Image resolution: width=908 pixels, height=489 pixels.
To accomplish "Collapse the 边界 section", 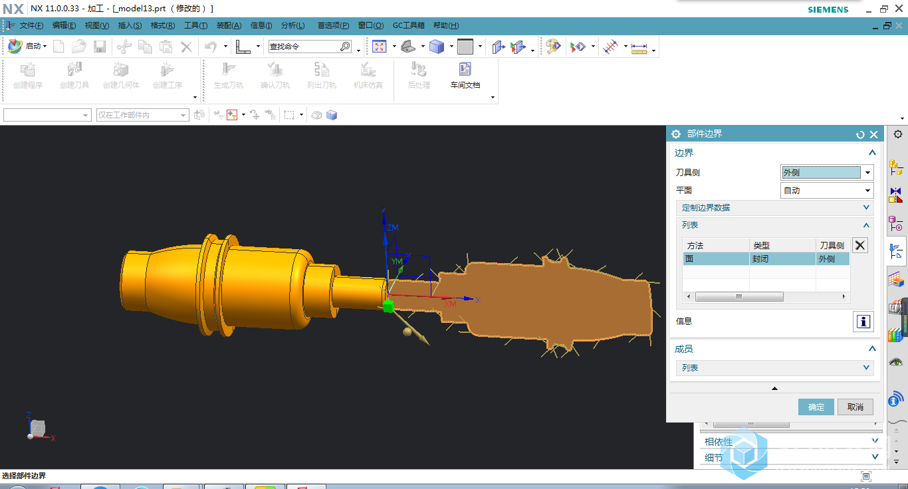I will (x=872, y=153).
